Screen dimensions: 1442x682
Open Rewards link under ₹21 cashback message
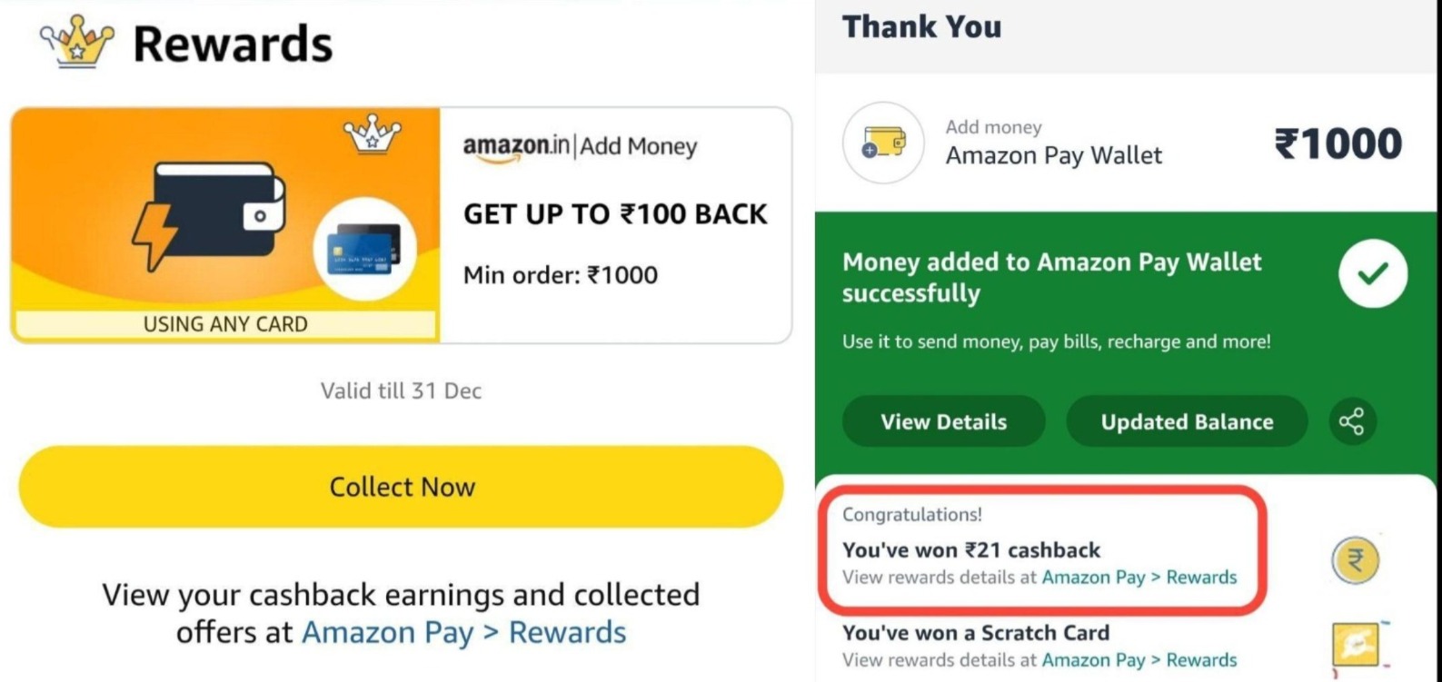pyautogui.click(x=1139, y=578)
